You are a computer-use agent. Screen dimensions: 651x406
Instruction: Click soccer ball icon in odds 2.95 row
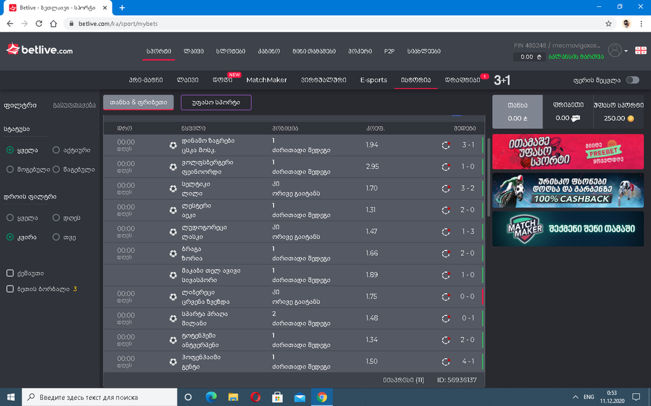point(173,167)
